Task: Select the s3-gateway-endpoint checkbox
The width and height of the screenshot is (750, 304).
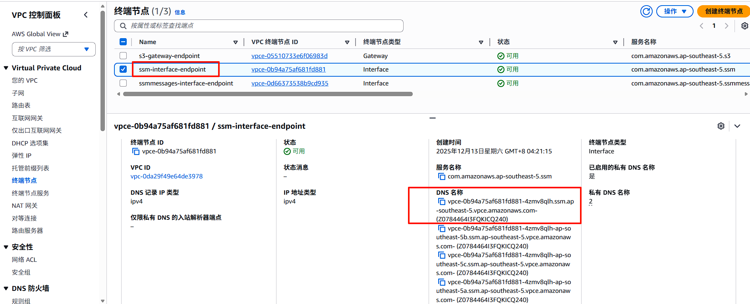Action: [123, 56]
